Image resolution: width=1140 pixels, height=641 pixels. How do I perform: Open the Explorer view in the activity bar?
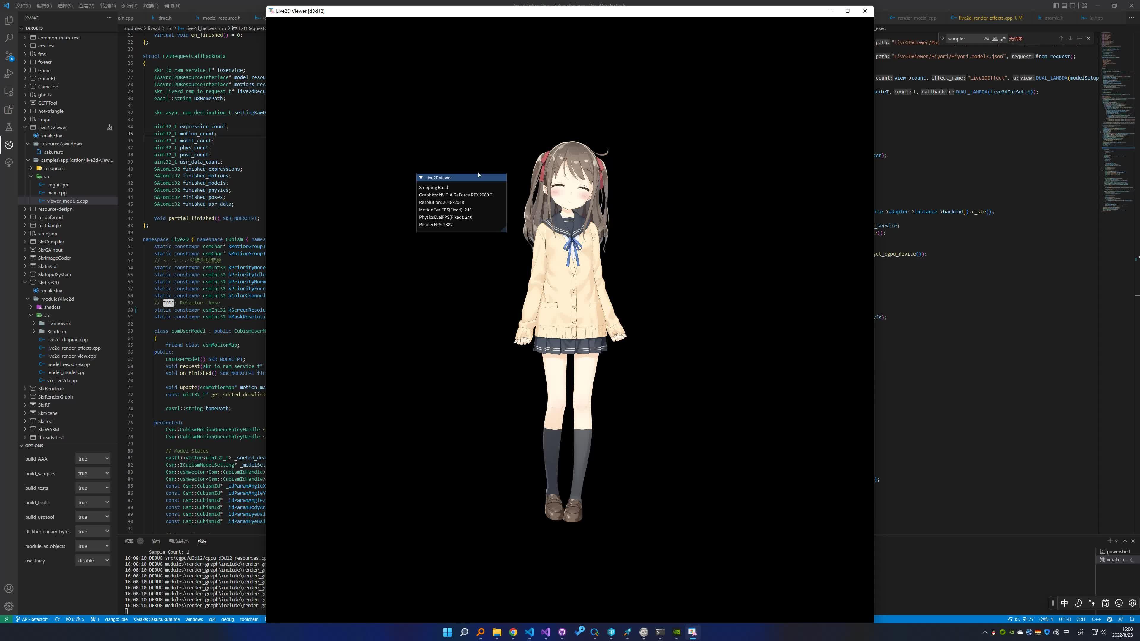click(x=9, y=20)
